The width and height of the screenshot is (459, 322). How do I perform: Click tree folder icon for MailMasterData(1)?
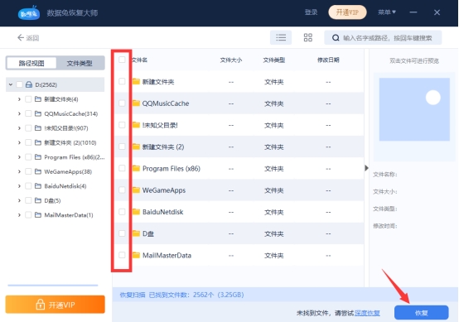pos(38,215)
